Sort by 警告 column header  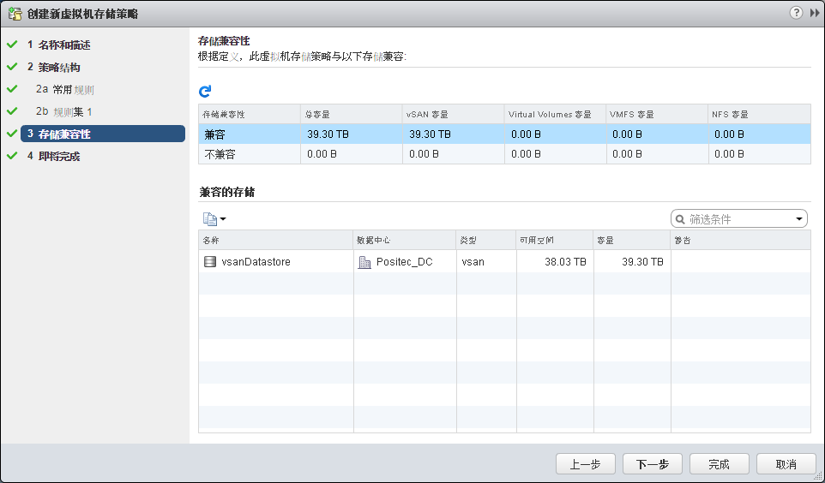coord(741,240)
